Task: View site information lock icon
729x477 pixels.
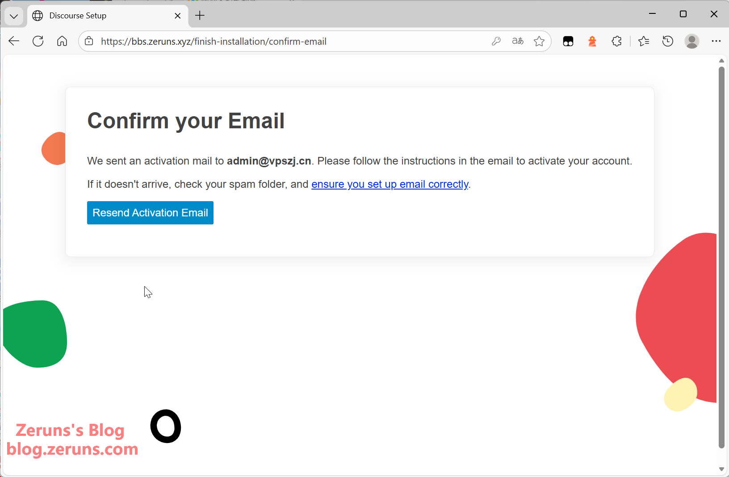Action: 89,41
